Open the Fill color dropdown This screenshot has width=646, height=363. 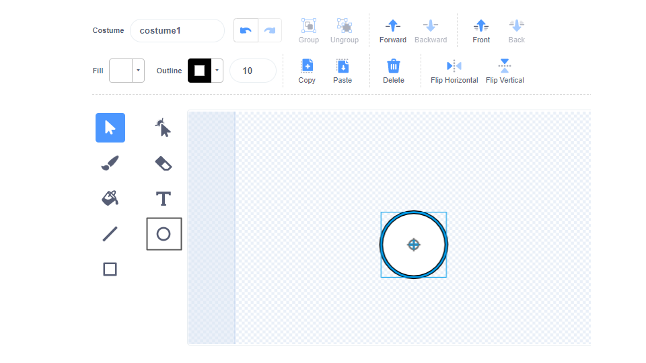138,71
